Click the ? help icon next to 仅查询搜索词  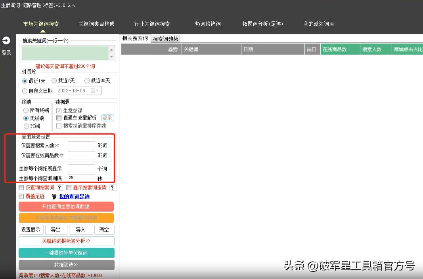[60, 187]
